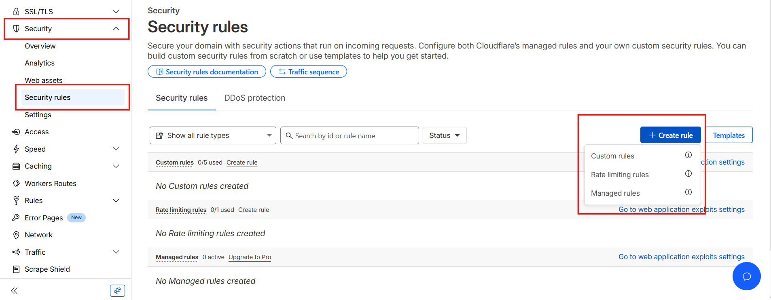Open the chat support bubble icon
This screenshot has height=300, width=771.
click(746, 276)
